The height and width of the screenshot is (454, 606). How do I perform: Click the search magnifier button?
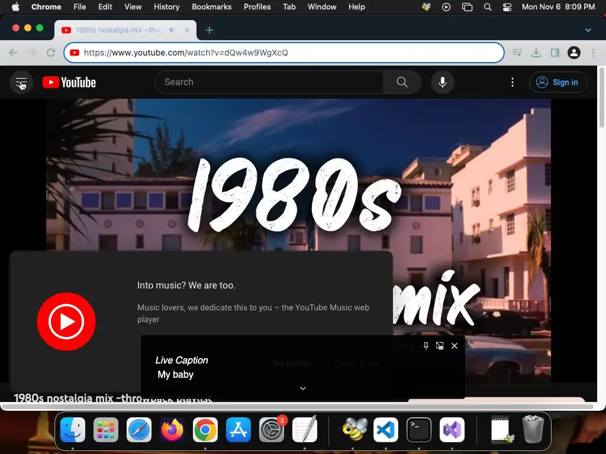402,82
